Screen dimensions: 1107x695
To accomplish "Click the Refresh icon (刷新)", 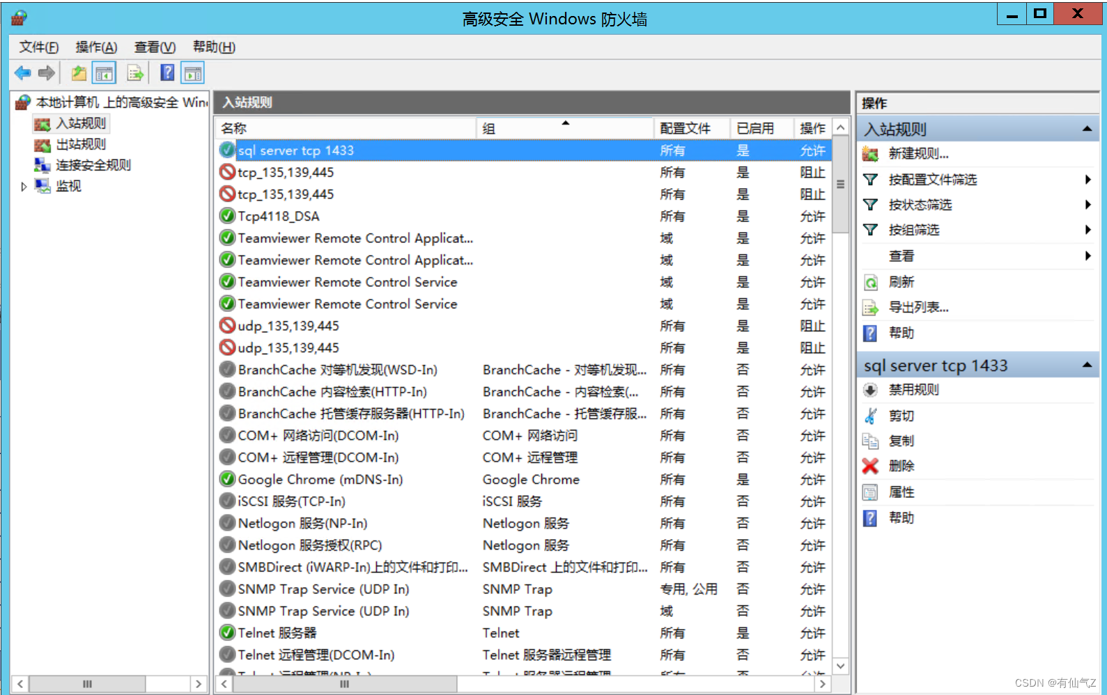I will pos(870,282).
